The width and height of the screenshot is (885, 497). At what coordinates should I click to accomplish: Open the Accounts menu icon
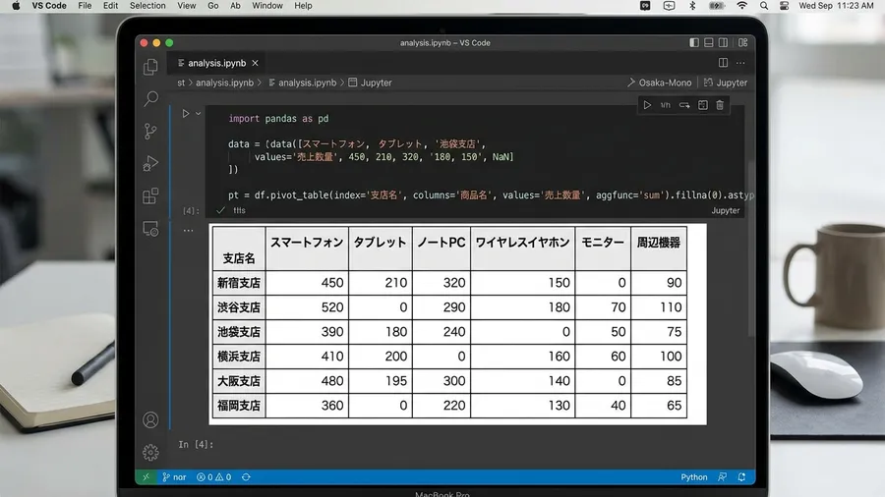150,419
